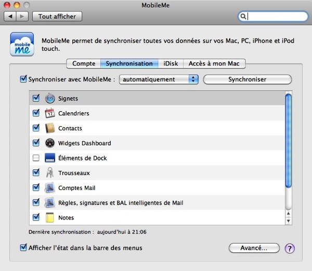This screenshot has height=271, width=312.
Task: Click the Trousseaux keychain icon
Action: pos(50,173)
